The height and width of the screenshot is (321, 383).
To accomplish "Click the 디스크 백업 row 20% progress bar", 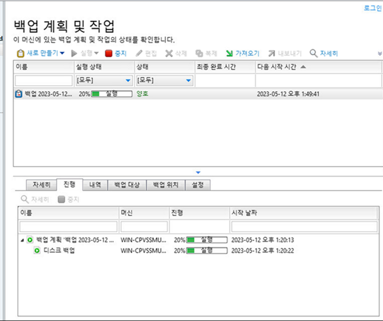I will click(207, 251).
